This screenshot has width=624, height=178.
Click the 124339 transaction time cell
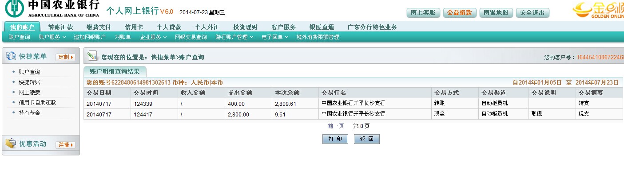154,104
